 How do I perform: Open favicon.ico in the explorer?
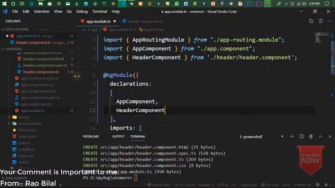[27, 130]
